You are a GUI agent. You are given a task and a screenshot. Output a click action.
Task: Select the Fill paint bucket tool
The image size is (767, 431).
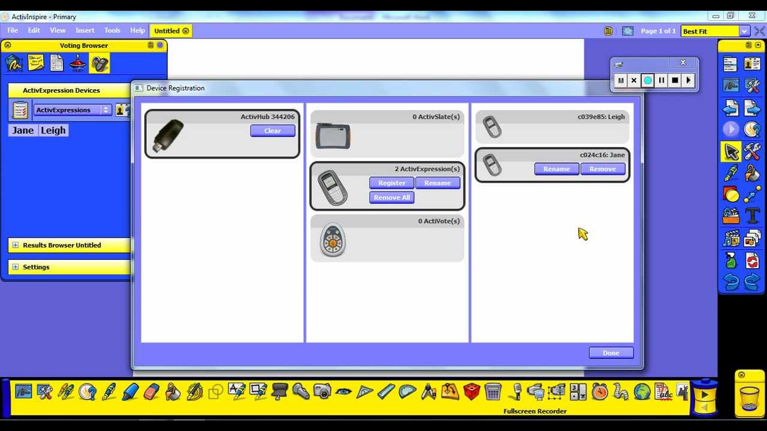pos(752,173)
